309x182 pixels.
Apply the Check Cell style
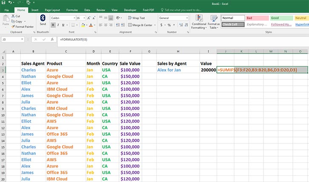(x=233, y=25)
